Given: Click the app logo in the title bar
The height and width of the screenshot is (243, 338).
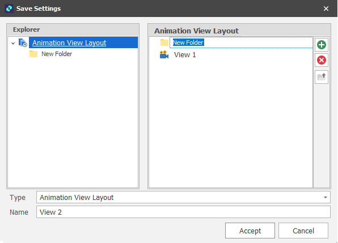Looking at the screenshot, I should (x=9, y=8).
